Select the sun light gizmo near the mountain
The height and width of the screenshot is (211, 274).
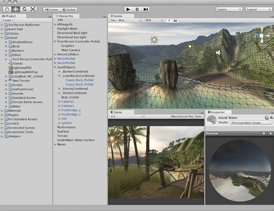190,46
